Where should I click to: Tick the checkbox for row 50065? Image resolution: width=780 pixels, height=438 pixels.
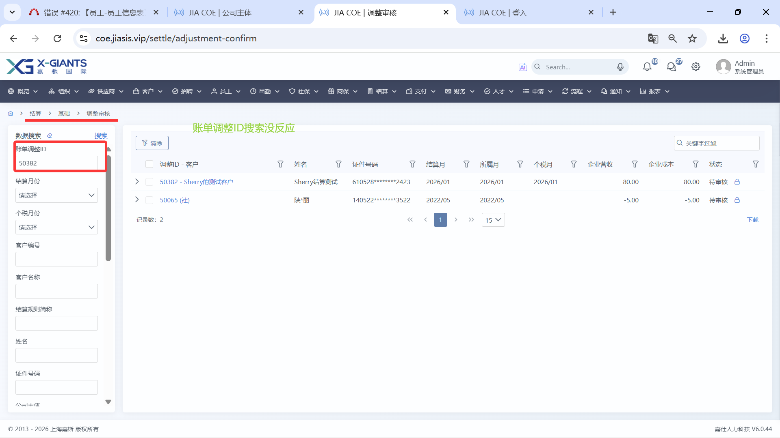(x=149, y=200)
